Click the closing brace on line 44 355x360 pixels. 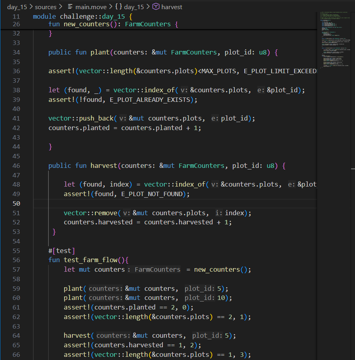tap(50, 147)
